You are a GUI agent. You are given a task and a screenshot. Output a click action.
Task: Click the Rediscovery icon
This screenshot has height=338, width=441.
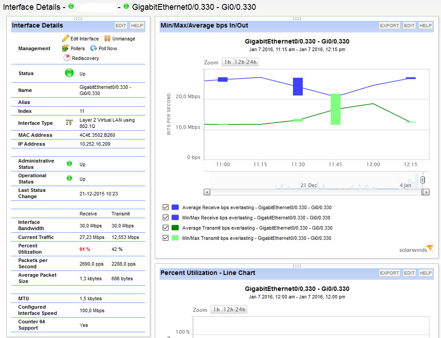click(x=67, y=58)
